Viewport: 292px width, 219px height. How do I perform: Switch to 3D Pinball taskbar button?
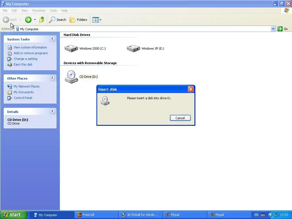click(140, 215)
